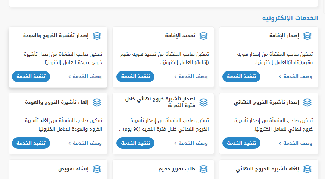Click the layers icon beside تجديد الإقامة

click(x=203, y=36)
